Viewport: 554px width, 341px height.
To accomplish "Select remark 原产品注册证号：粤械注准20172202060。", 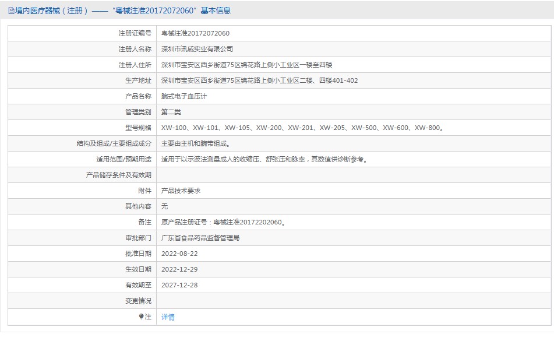I will coord(223,222).
